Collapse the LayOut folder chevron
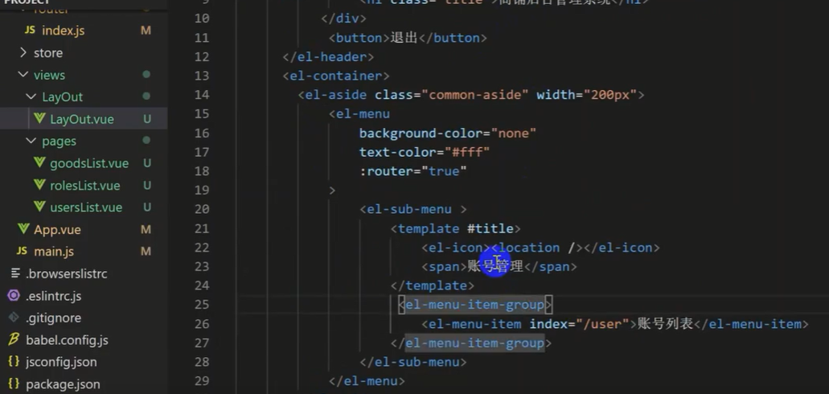The image size is (829, 394). (x=31, y=96)
